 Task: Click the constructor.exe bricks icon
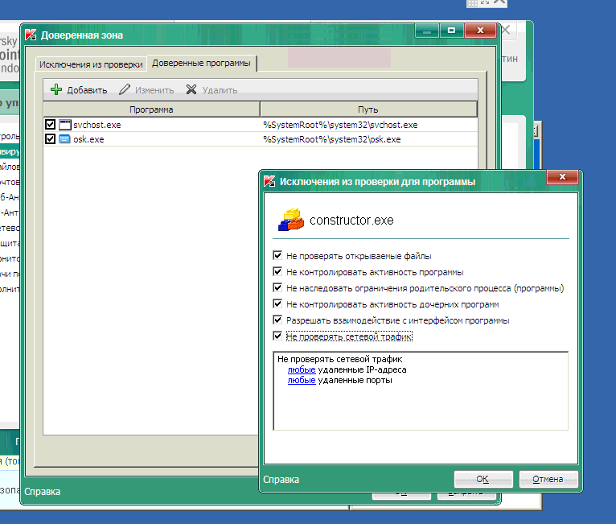pyautogui.click(x=291, y=219)
